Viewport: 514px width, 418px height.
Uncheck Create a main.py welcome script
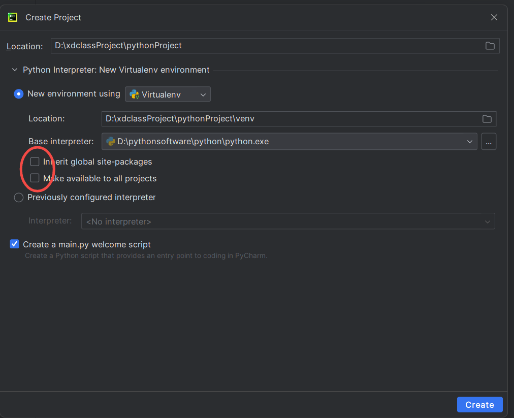(x=14, y=244)
